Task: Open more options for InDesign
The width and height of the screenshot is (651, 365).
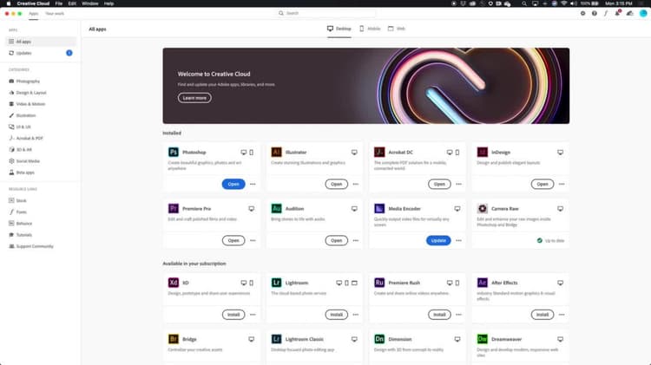Action: click(562, 184)
